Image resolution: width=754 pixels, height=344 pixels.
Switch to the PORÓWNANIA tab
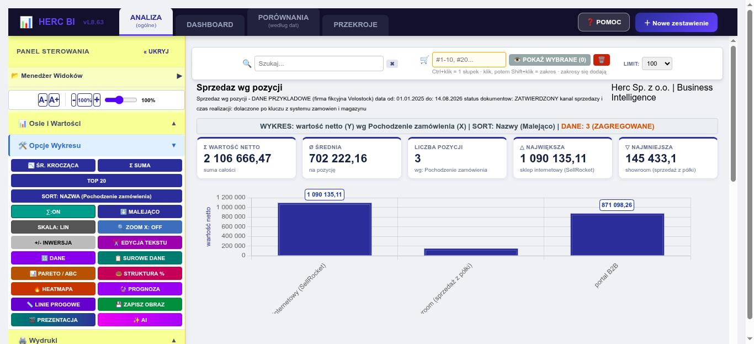point(283,21)
